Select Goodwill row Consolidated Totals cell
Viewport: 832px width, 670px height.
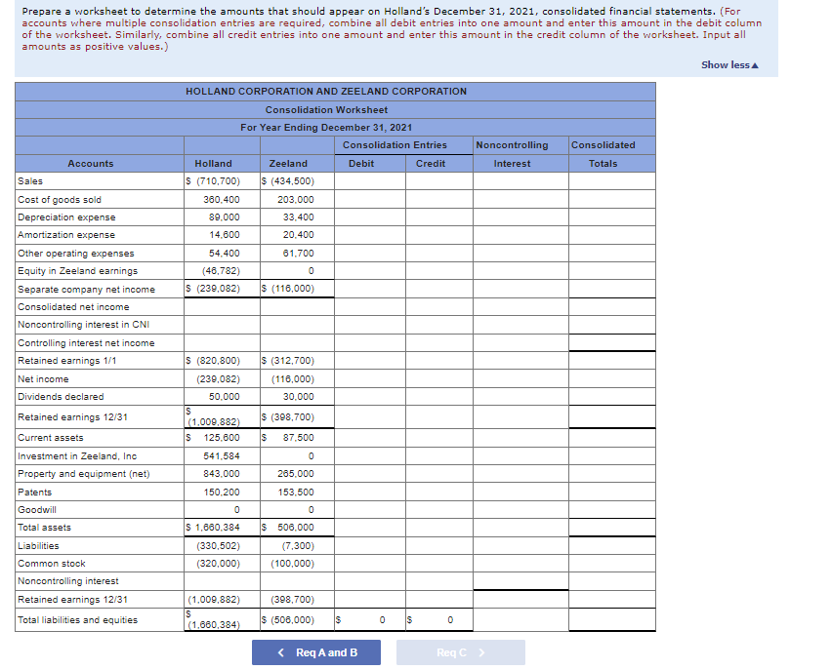612,509
